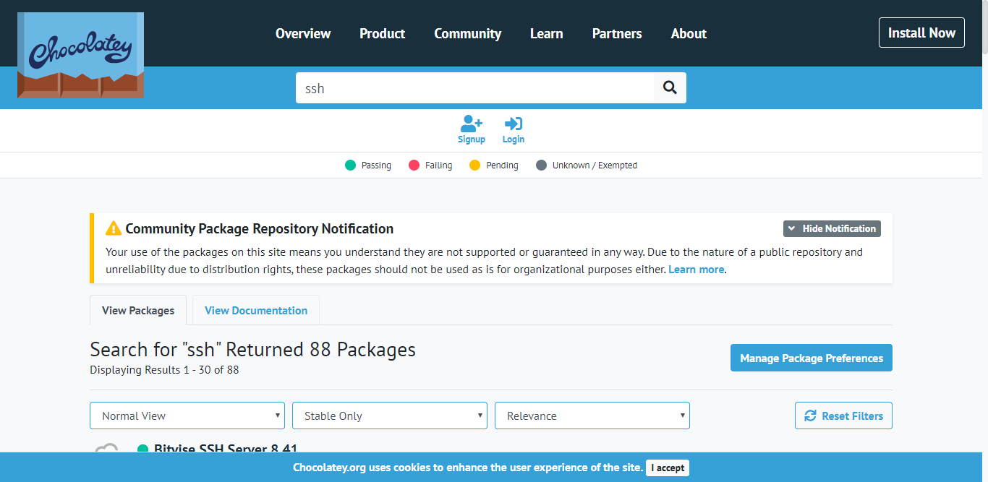Open the Relevance sort dropdown
This screenshot has width=988, height=482.
coord(592,416)
